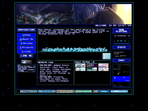
Task: Click the CHAT header label
Action: tap(121, 60)
